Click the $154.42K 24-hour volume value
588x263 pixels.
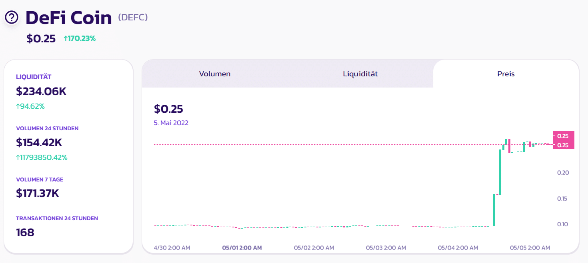39,142
